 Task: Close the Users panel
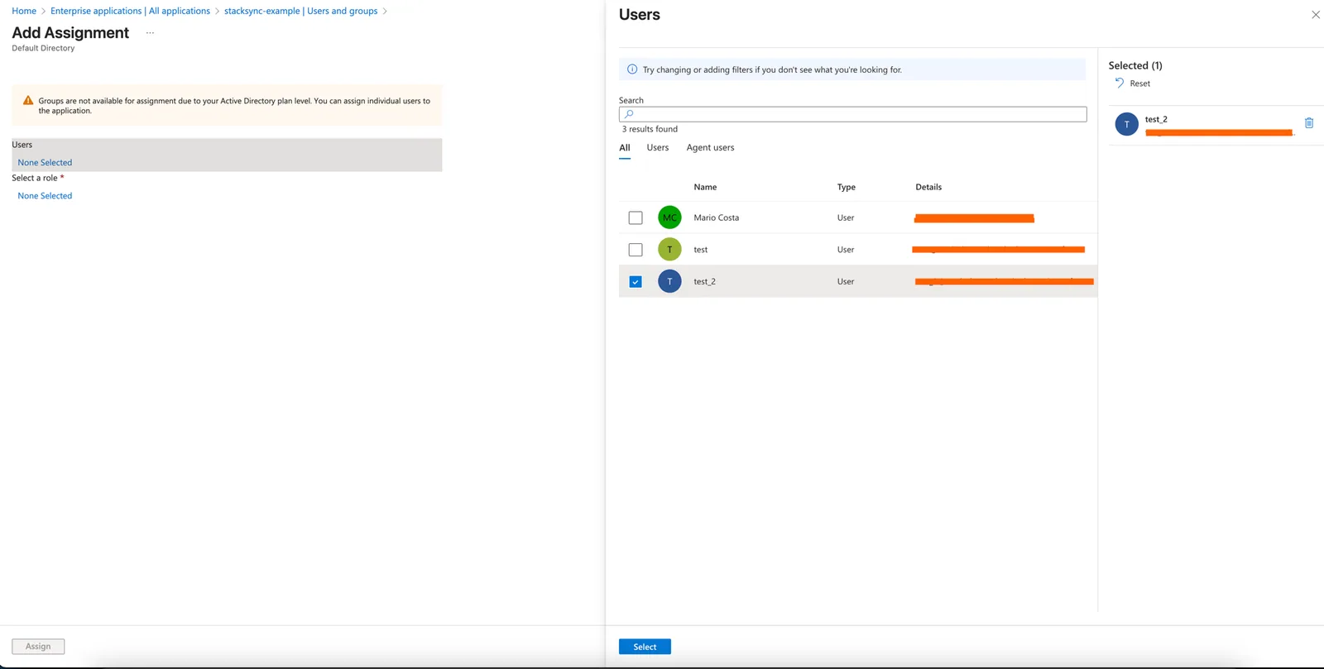(1316, 15)
